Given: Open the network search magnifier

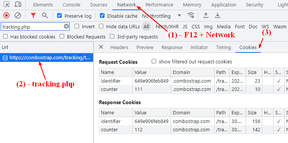Looking at the screenshot, I should coord(45,15).
